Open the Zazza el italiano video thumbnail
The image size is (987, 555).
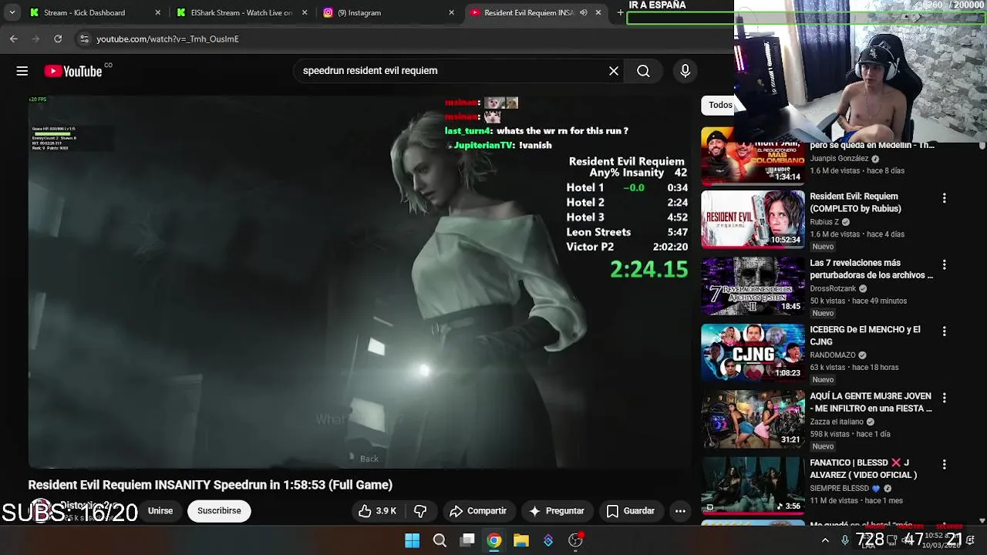coord(753,419)
